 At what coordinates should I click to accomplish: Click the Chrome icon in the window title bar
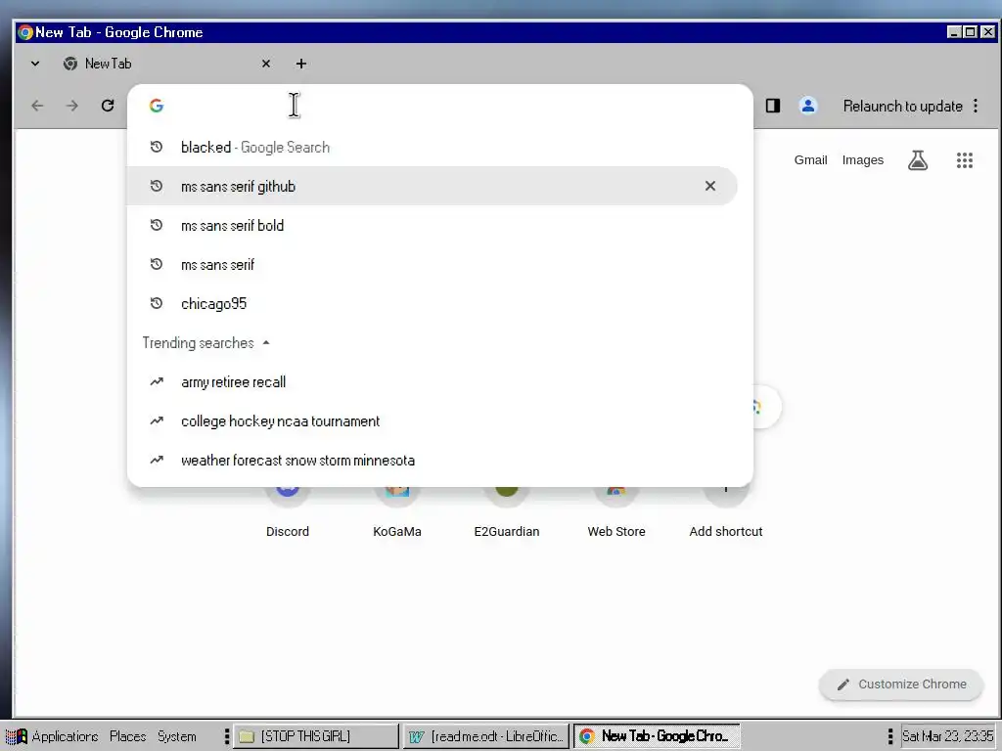24,32
